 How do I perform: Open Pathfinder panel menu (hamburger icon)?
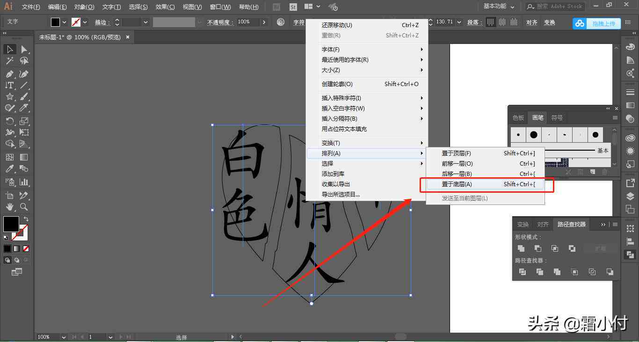tap(615, 225)
